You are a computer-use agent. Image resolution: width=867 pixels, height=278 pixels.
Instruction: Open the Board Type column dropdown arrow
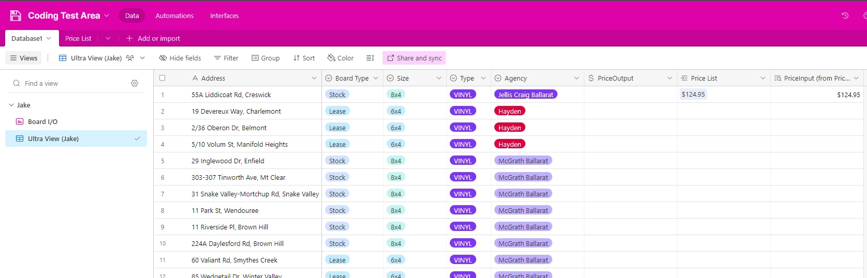[376, 78]
